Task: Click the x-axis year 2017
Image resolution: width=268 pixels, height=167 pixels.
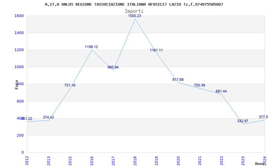Action: pyautogui.click(x=113, y=161)
